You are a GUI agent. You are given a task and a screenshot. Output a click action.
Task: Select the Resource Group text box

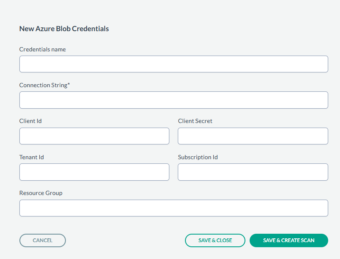click(x=174, y=208)
